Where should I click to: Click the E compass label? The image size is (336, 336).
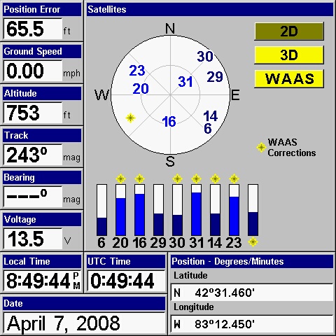point(235,95)
